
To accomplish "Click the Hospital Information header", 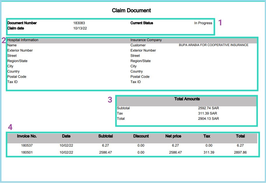I will pyautogui.click(x=23, y=40).
